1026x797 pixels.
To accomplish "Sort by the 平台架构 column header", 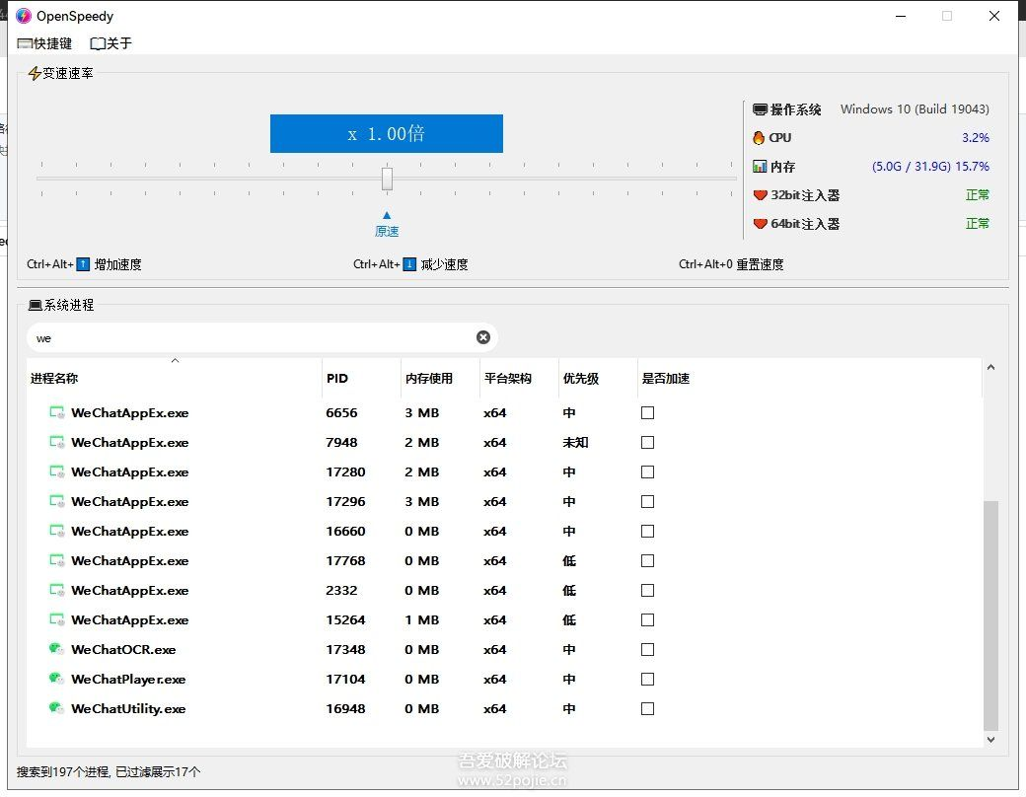I will click(x=519, y=378).
